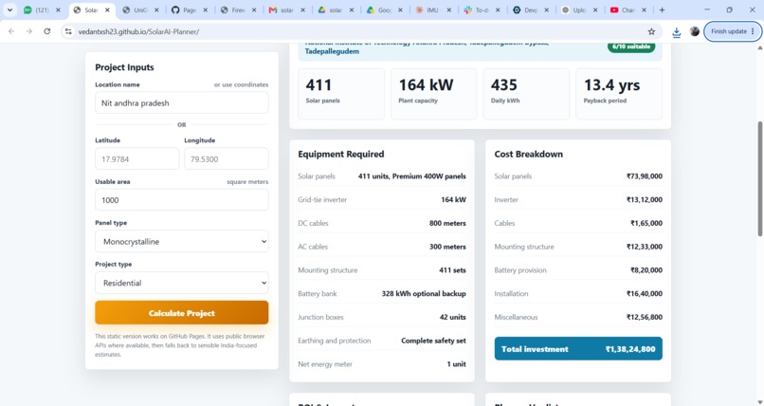Viewport: 764px width, 406px height.
Task: Open the browser downloads icon
Action: [x=676, y=32]
